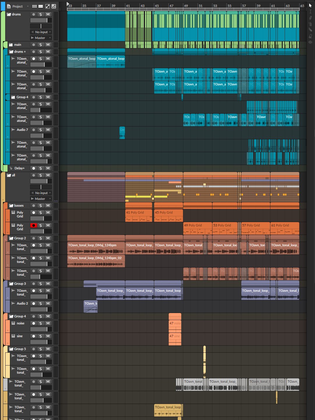Mute the drums group track

[x=48, y=14]
